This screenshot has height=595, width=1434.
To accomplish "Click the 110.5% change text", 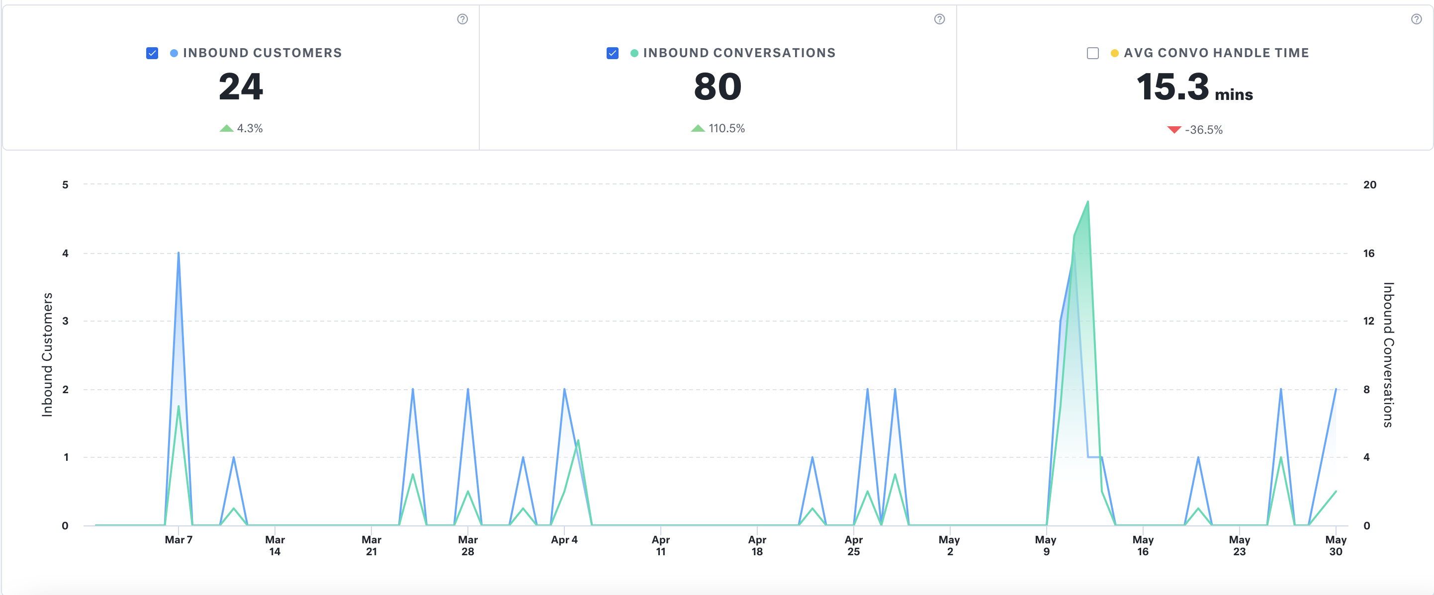I will [x=726, y=128].
